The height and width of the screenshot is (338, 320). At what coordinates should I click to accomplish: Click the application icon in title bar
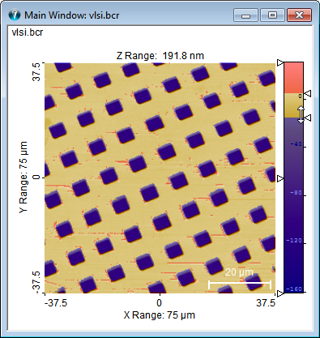pyautogui.click(x=14, y=15)
